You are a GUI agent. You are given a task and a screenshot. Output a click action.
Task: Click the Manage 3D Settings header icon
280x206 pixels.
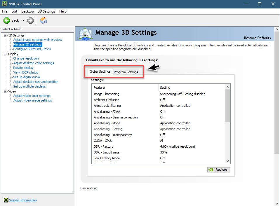pos(85,34)
